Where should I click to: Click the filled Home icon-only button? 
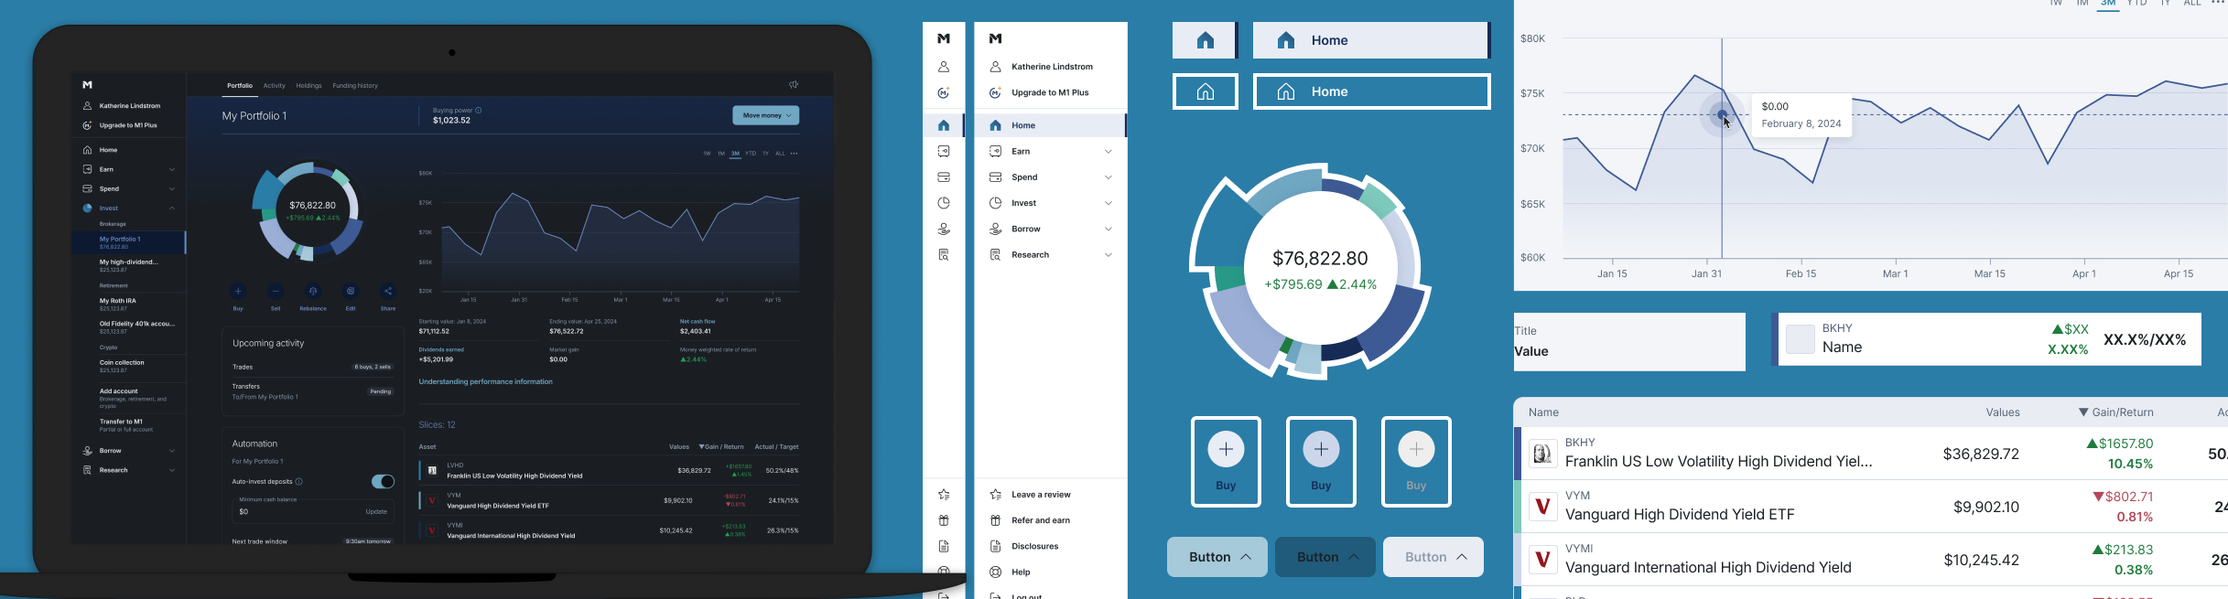pyautogui.click(x=1205, y=40)
